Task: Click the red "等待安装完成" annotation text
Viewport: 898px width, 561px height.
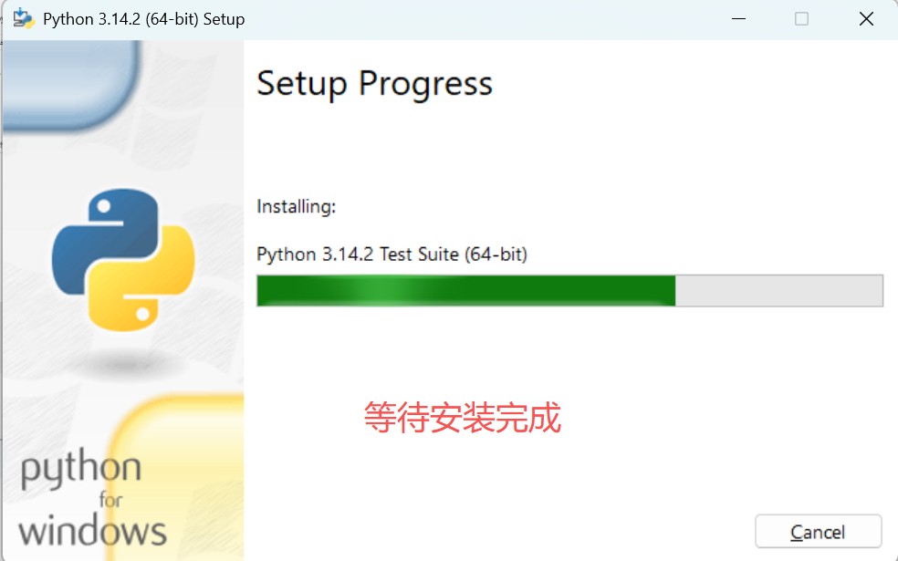Action: pos(462,418)
